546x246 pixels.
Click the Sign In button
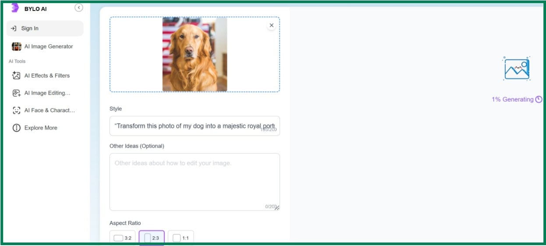pyautogui.click(x=45, y=28)
